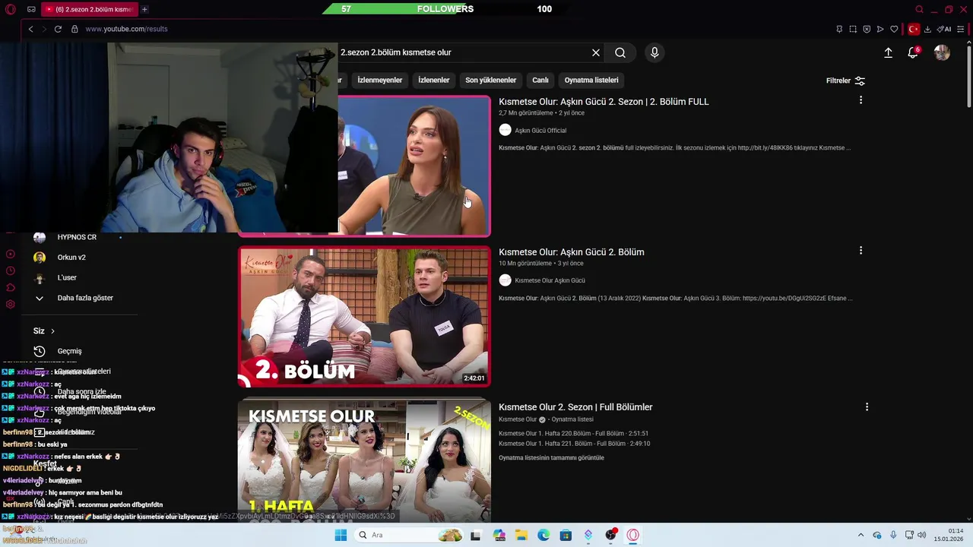This screenshot has width=973, height=547.
Task: Open Opera tab search magnifier
Action: point(919,9)
